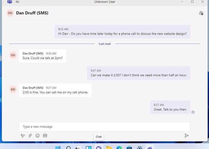This screenshot has height=149, width=209.
Task: Click DD avatar beside cell phone message
Action: pyautogui.click(x=13, y=89)
